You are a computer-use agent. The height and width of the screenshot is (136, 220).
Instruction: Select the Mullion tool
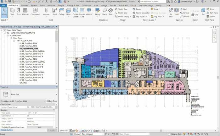[89, 12]
